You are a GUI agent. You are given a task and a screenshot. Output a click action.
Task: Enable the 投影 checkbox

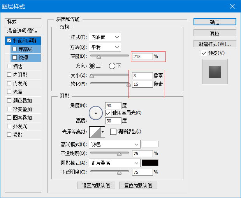point(9,135)
